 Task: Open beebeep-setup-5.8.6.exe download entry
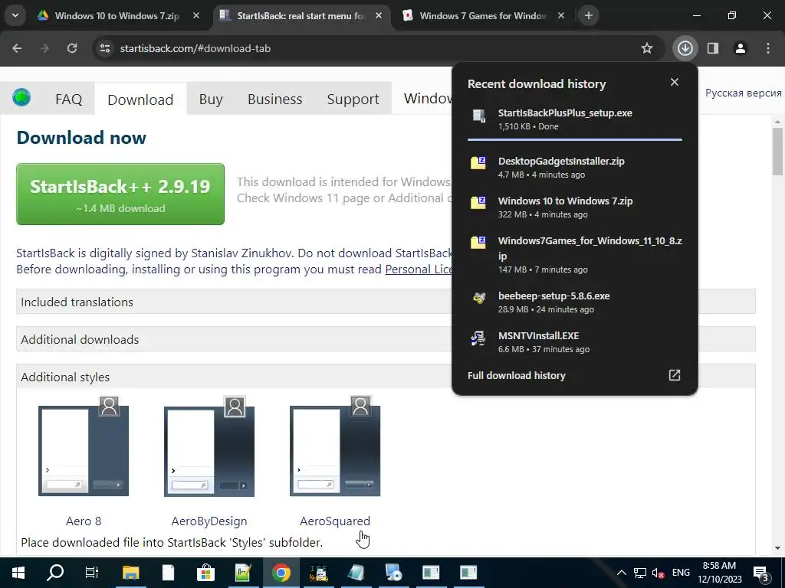tap(575, 302)
